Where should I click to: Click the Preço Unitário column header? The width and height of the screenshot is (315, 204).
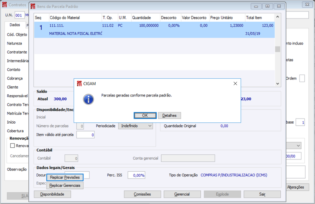pos(227,18)
